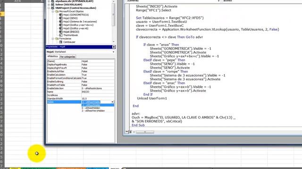
Task: Click the code line Unload UserForm1
Action: (152, 98)
